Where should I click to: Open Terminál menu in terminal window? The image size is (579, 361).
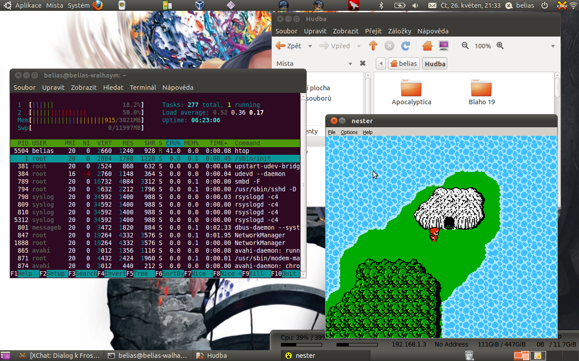[143, 88]
